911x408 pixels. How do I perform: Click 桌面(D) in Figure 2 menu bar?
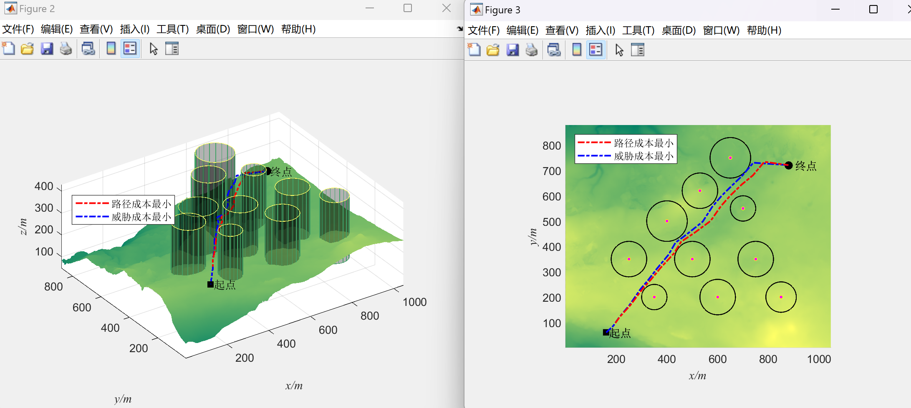coord(213,29)
